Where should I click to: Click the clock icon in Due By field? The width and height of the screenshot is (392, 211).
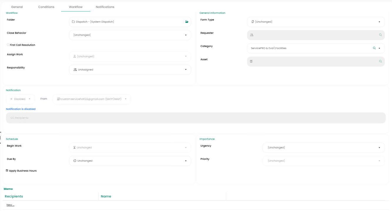(75, 161)
